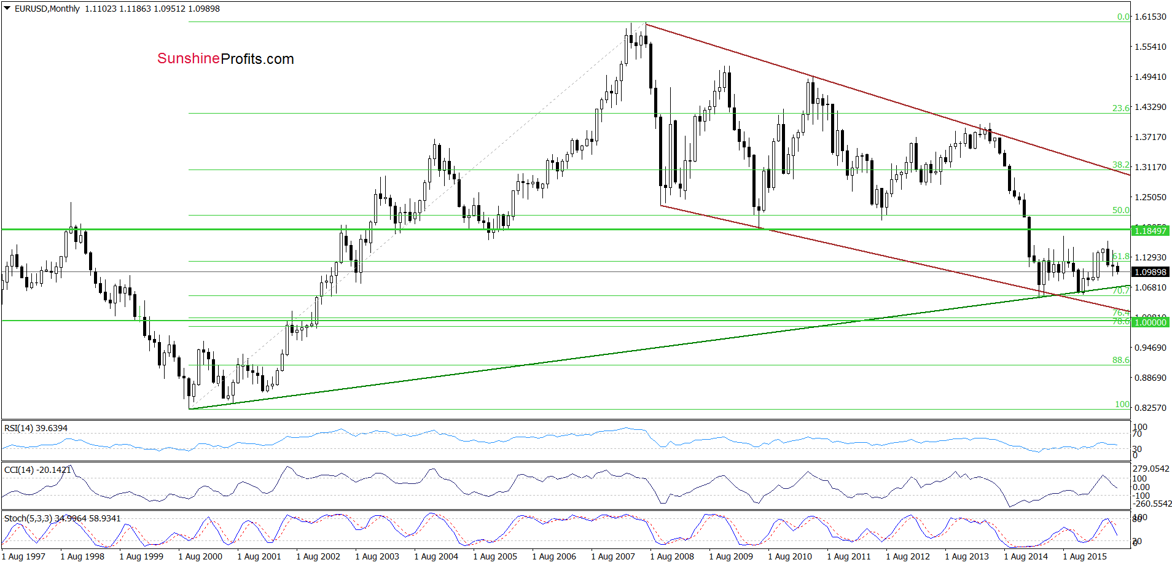Click the chart menu triangle beside EURUSD,Monthly

pos(7,9)
